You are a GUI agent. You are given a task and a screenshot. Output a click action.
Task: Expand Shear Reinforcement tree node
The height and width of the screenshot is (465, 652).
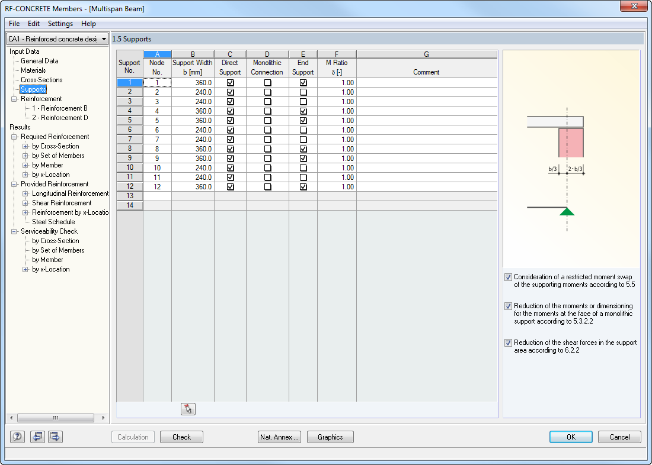[x=25, y=203]
